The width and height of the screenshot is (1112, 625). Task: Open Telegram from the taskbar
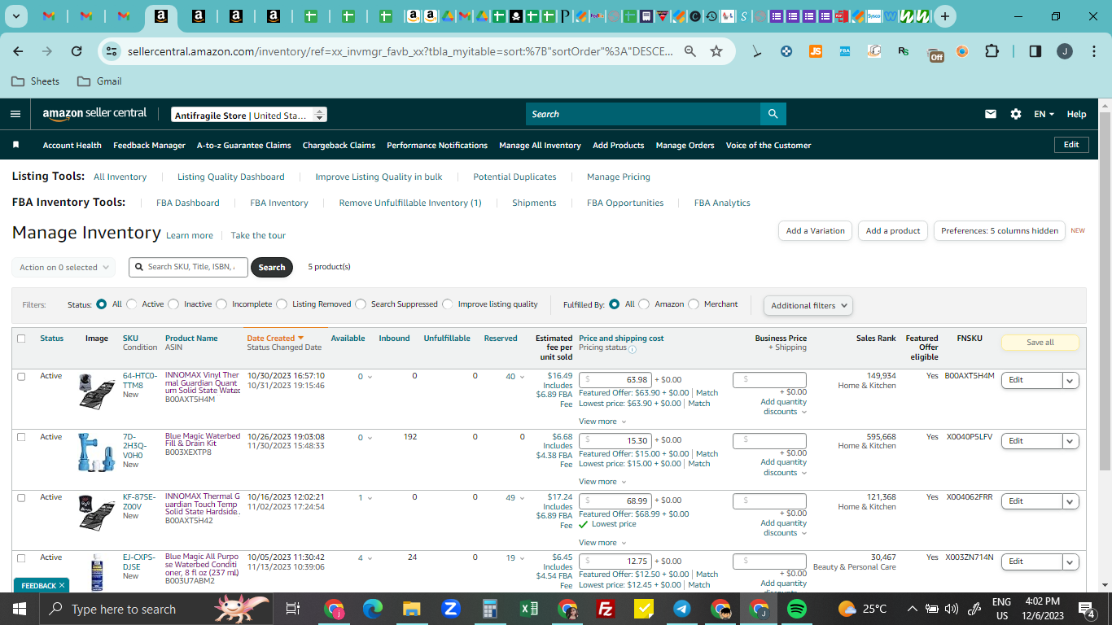pos(682,609)
